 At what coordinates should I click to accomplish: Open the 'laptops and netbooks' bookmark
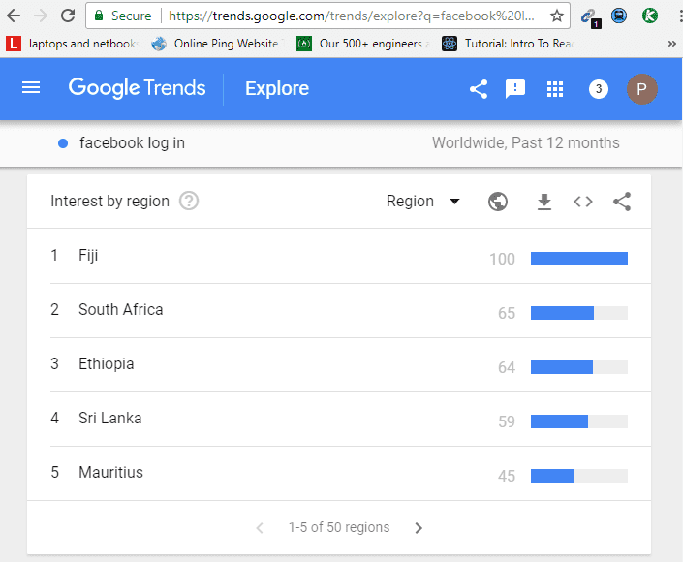click(72, 44)
